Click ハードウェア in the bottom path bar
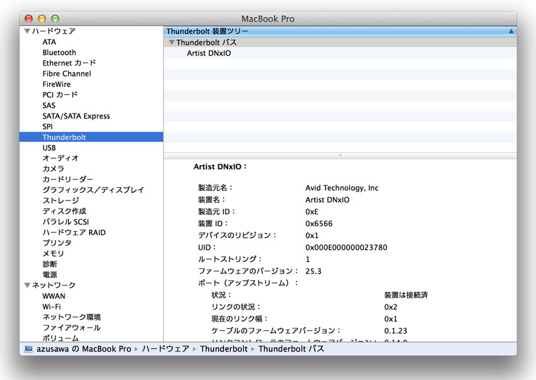The width and height of the screenshot is (536, 380). tap(165, 348)
